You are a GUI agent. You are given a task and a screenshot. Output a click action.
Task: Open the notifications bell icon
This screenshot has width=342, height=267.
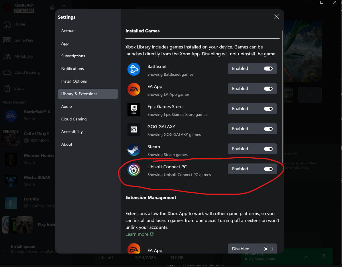64,8
